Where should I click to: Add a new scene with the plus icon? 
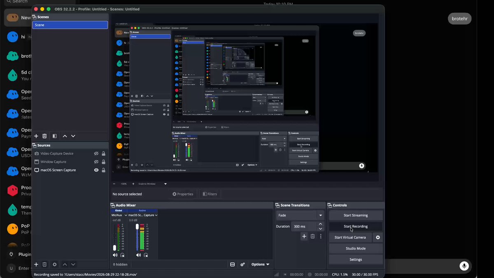coord(36,136)
